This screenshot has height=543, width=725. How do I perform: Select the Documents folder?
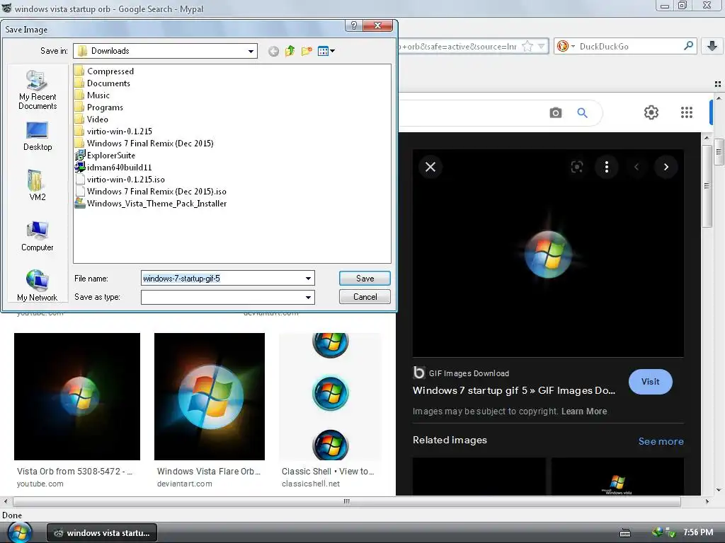coord(103,83)
